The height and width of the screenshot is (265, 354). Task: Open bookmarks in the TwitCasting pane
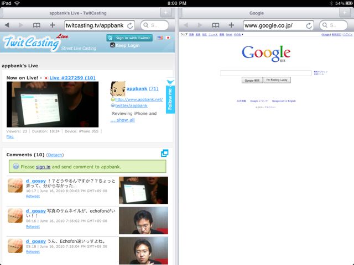point(37,25)
